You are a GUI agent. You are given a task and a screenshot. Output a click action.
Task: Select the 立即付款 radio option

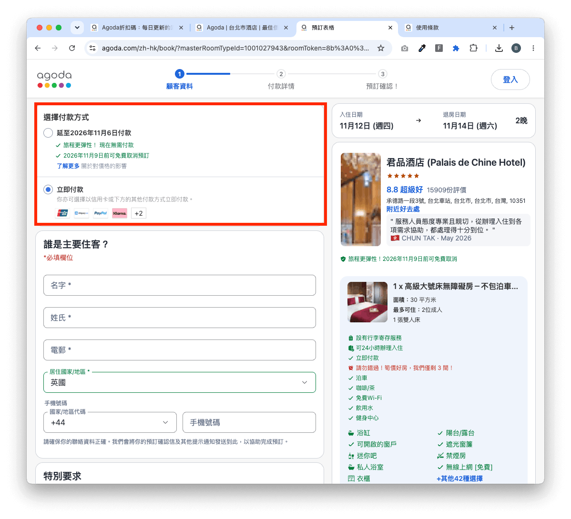point(48,190)
